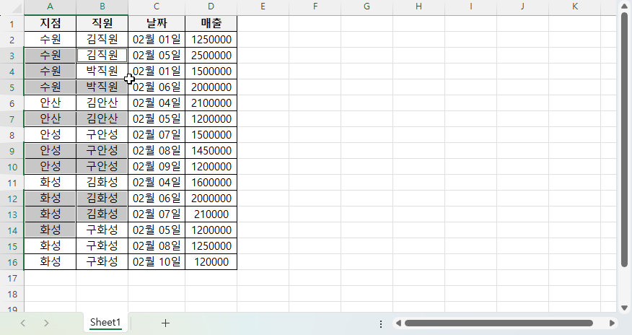Select the '박직원' cell in row 4

click(x=102, y=71)
